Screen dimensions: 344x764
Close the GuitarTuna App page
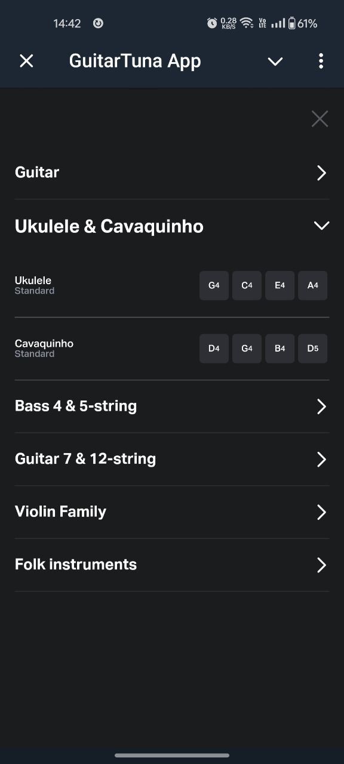tap(26, 61)
